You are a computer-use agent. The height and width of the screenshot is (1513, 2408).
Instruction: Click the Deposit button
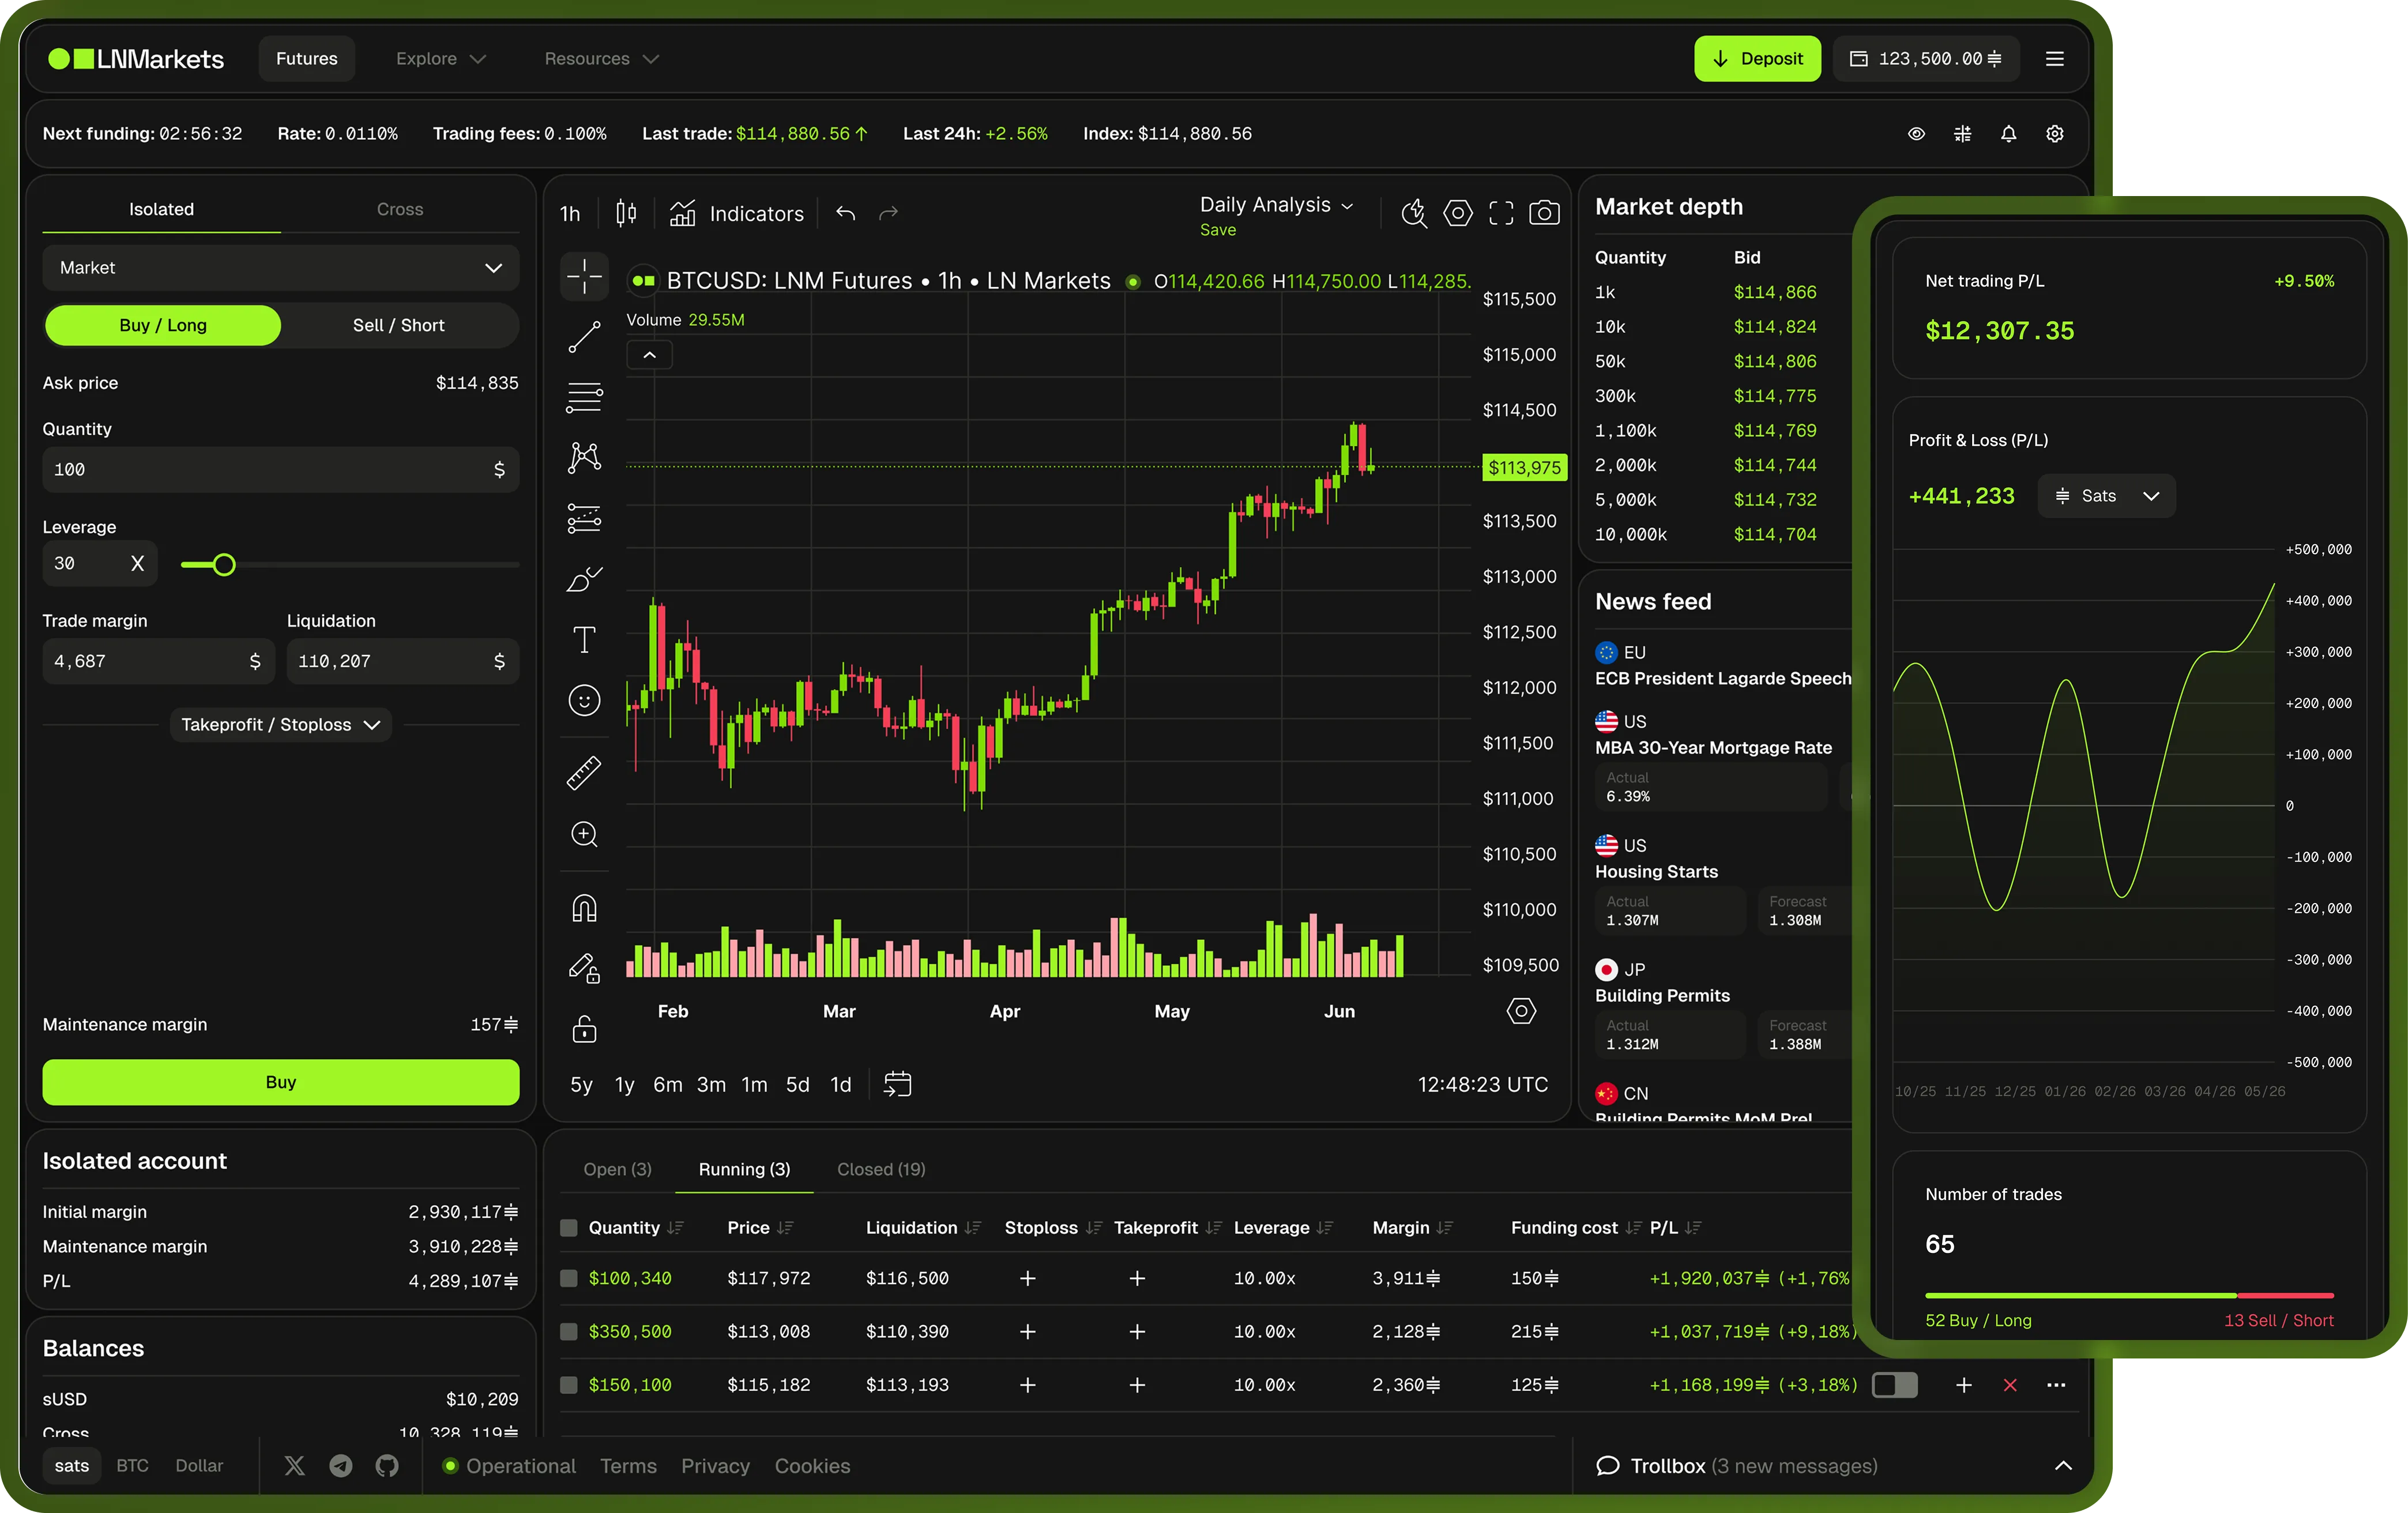1757,59
